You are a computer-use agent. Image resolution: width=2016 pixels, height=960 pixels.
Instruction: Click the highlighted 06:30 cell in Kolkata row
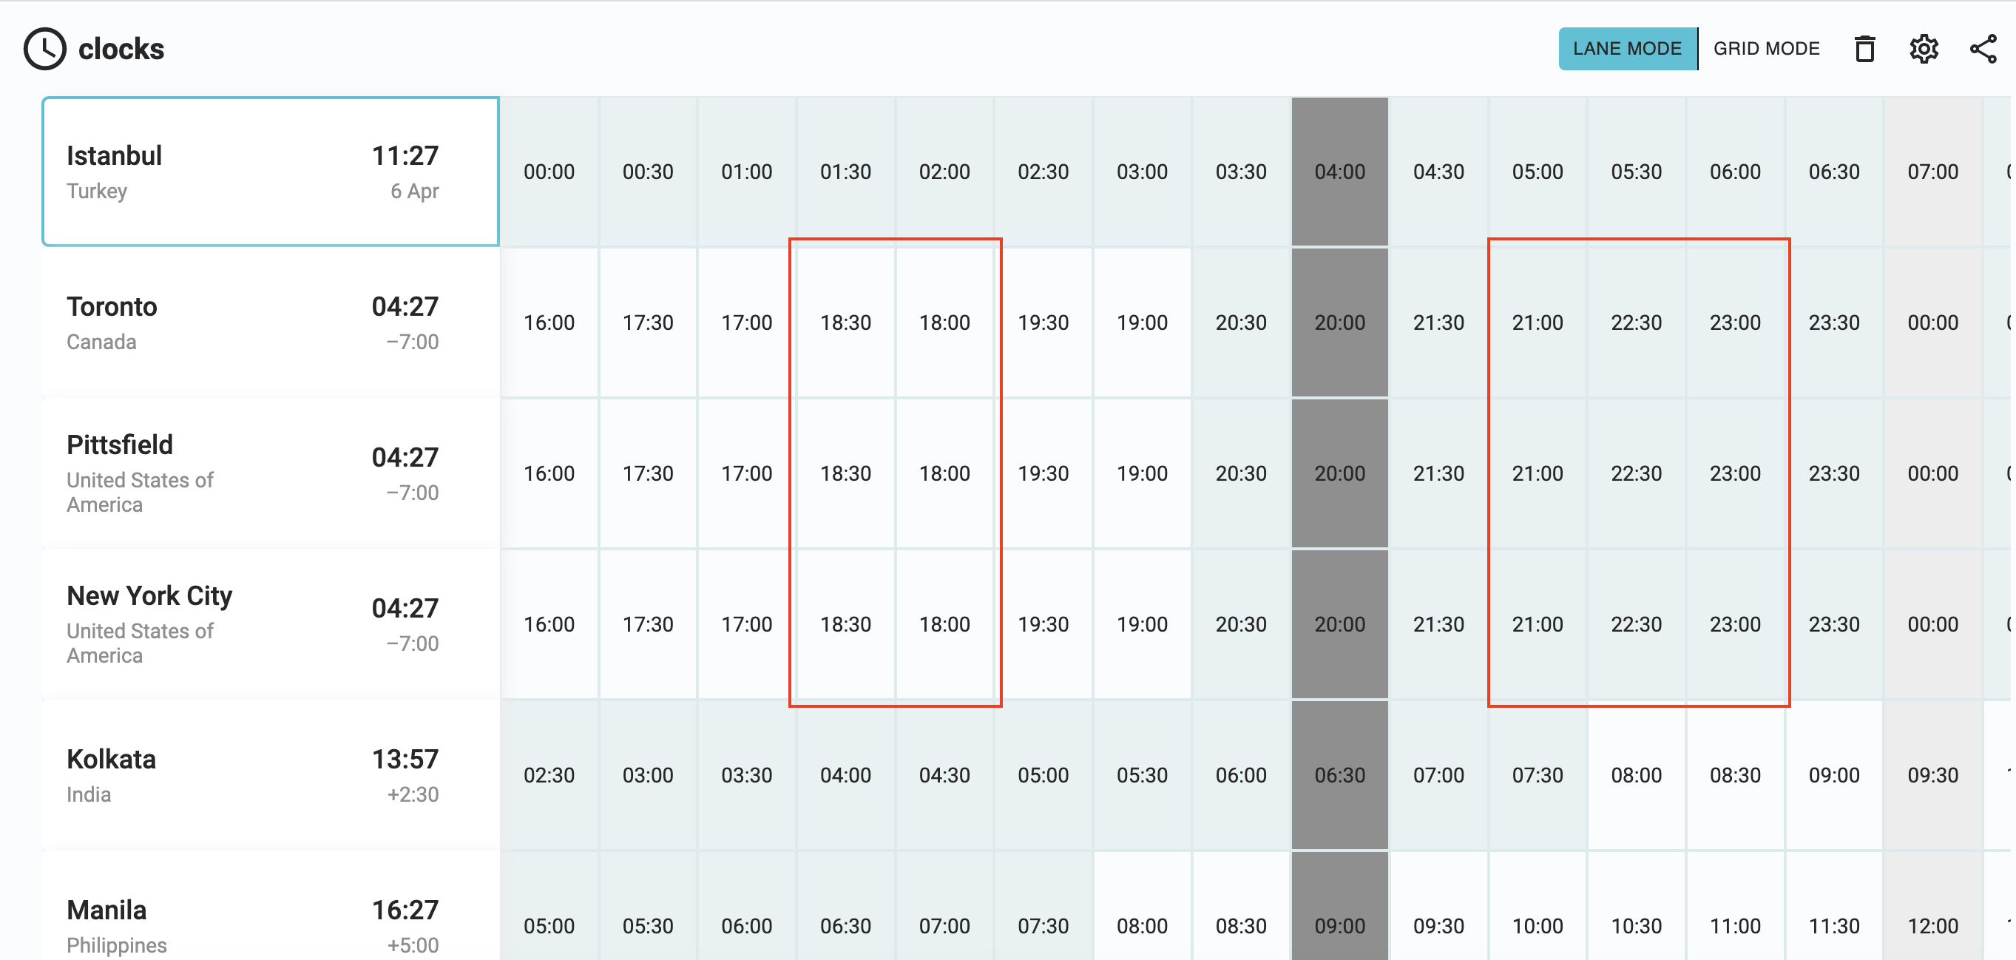[x=1339, y=774]
